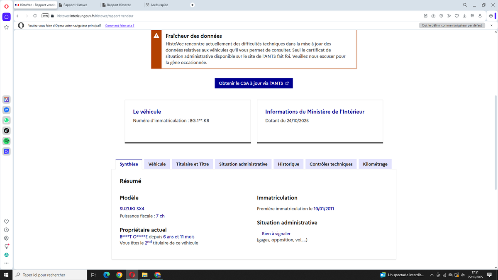The height and width of the screenshot is (280, 498).
Task: Open easy setup sliders icon
Action: point(472,16)
